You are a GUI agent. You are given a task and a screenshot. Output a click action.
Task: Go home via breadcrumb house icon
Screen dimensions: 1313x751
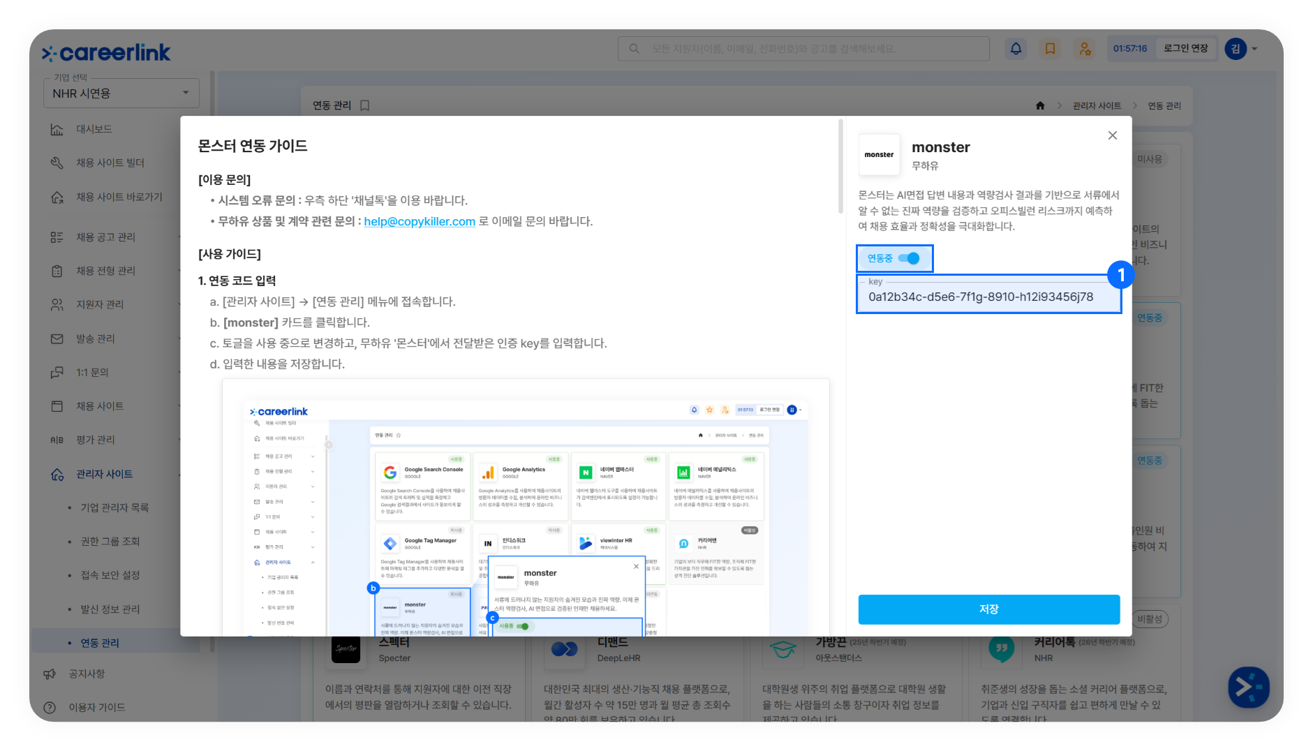click(x=1040, y=106)
